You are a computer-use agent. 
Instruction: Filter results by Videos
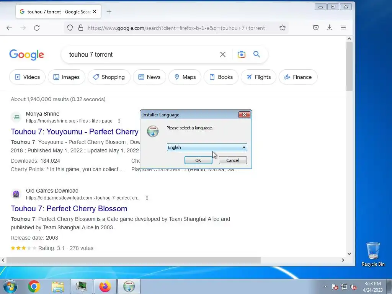(x=27, y=77)
